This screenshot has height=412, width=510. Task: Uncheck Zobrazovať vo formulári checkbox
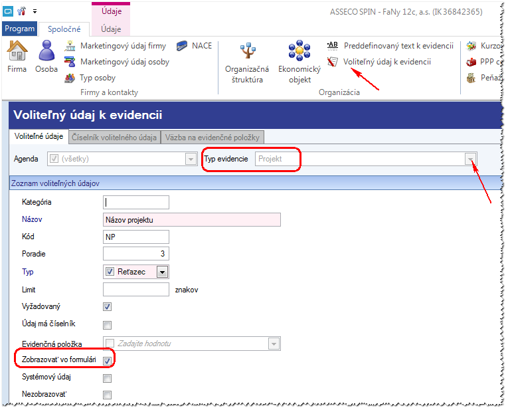(x=108, y=361)
